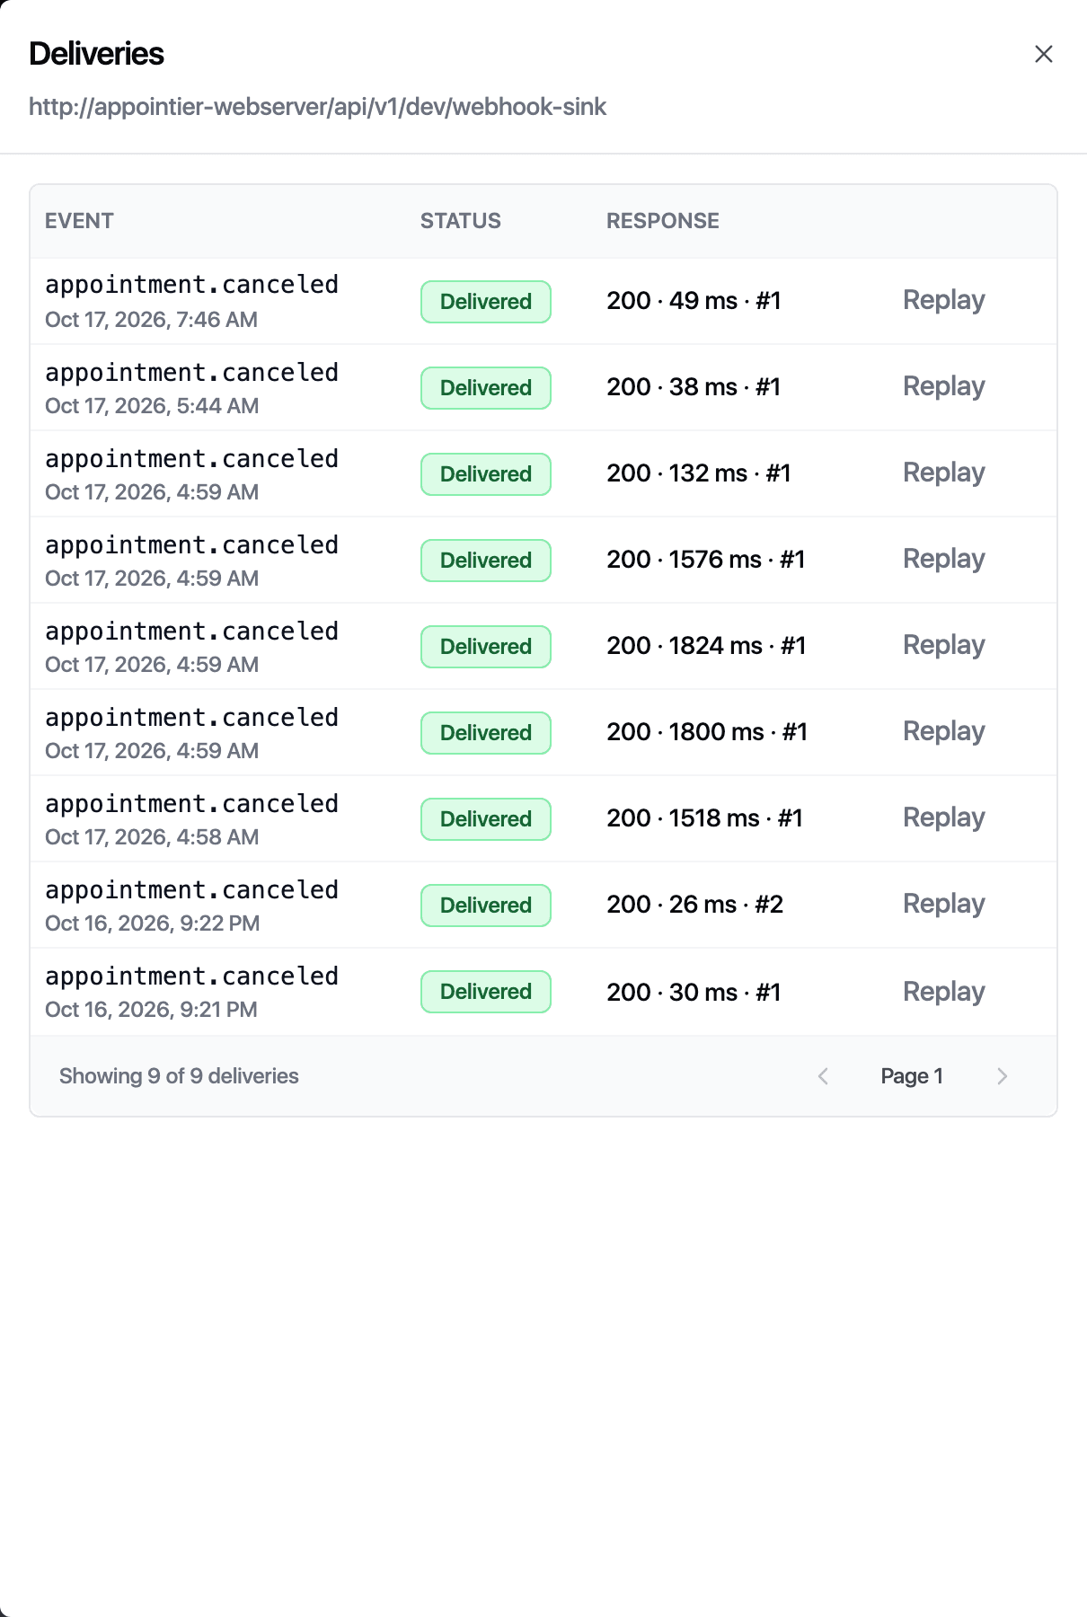The height and width of the screenshot is (1617, 1087).
Task: Replay the 132 ms delivery
Action: [x=944, y=473]
